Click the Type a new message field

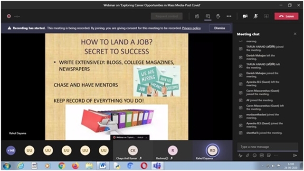tap(268, 147)
